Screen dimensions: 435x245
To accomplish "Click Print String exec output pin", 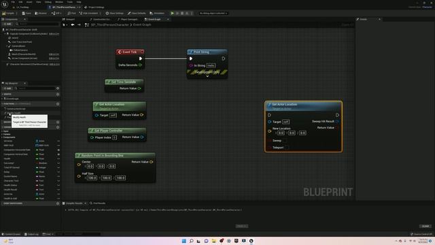I will coord(224,59).
